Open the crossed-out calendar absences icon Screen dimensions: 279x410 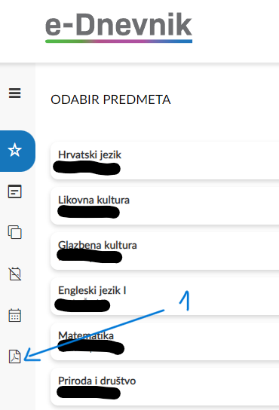click(14, 274)
